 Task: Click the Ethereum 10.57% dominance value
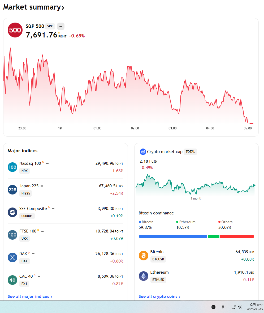[x=183, y=227]
